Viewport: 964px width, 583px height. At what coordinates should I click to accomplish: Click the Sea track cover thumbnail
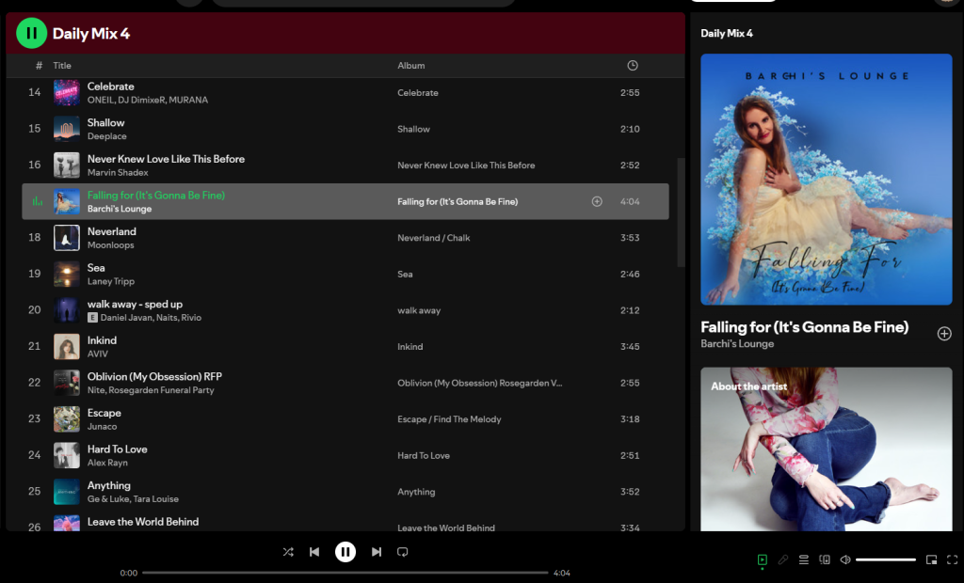click(x=67, y=274)
